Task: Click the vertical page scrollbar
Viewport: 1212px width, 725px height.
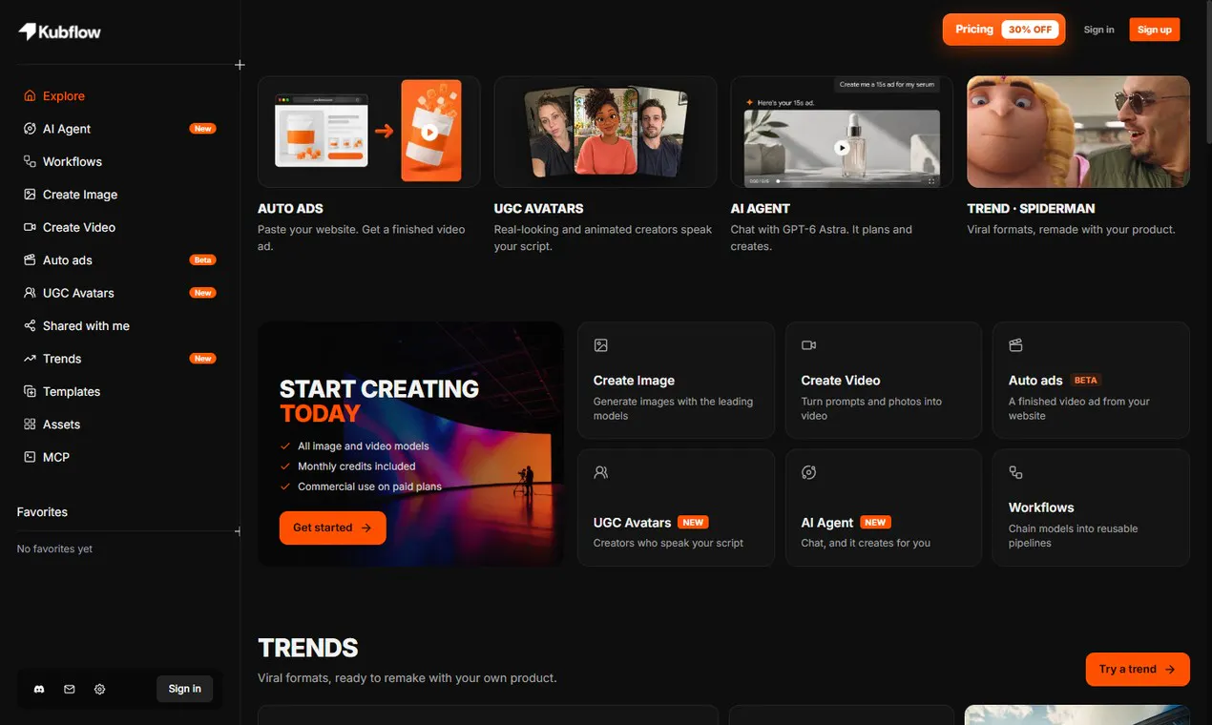Action: point(1207,74)
